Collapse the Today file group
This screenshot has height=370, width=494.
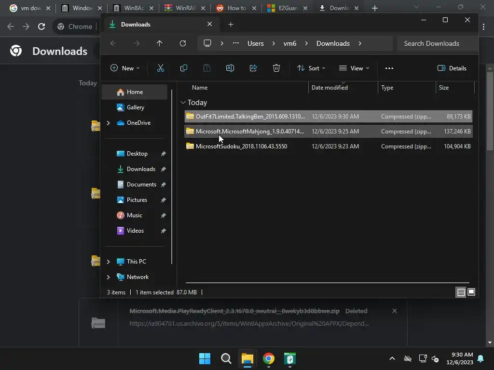[x=183, y=103]
